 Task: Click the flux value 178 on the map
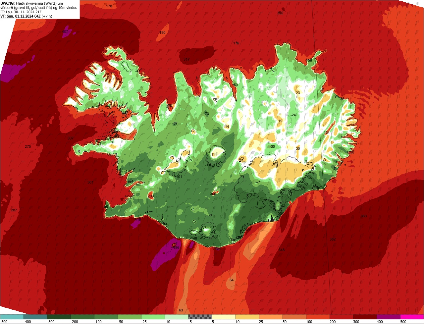(109, 6)
